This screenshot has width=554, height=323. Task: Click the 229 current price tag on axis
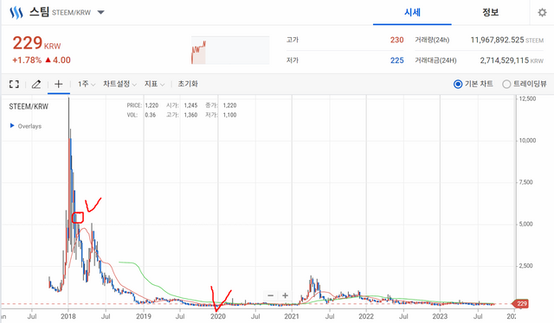point(521,304)
